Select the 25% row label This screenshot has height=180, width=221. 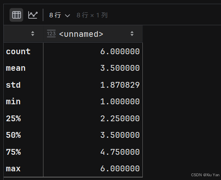pos(13,118)
